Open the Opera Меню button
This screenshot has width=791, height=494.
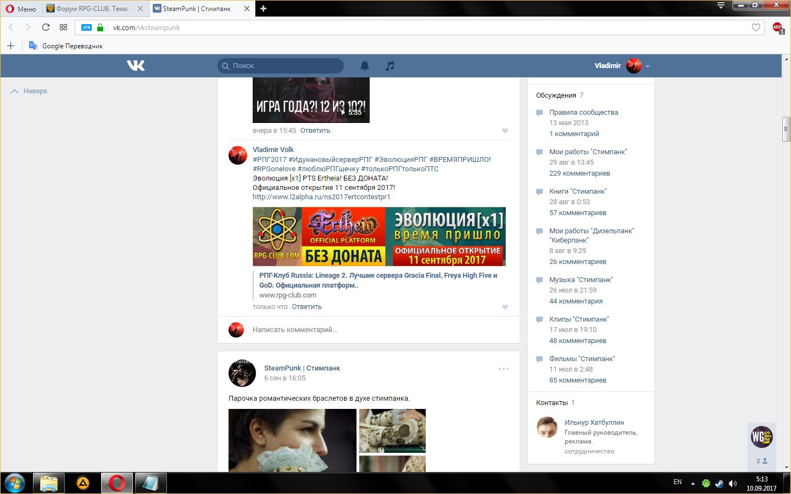point(20,8)
